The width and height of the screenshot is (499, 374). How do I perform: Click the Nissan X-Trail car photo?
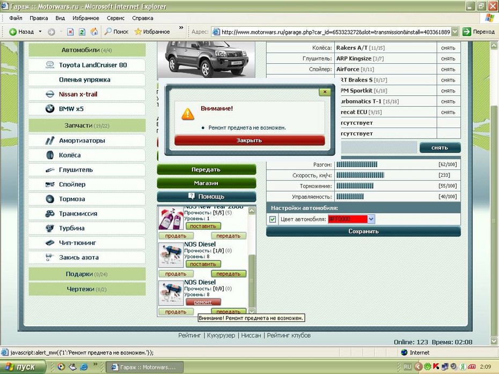(x=206, y=59)
